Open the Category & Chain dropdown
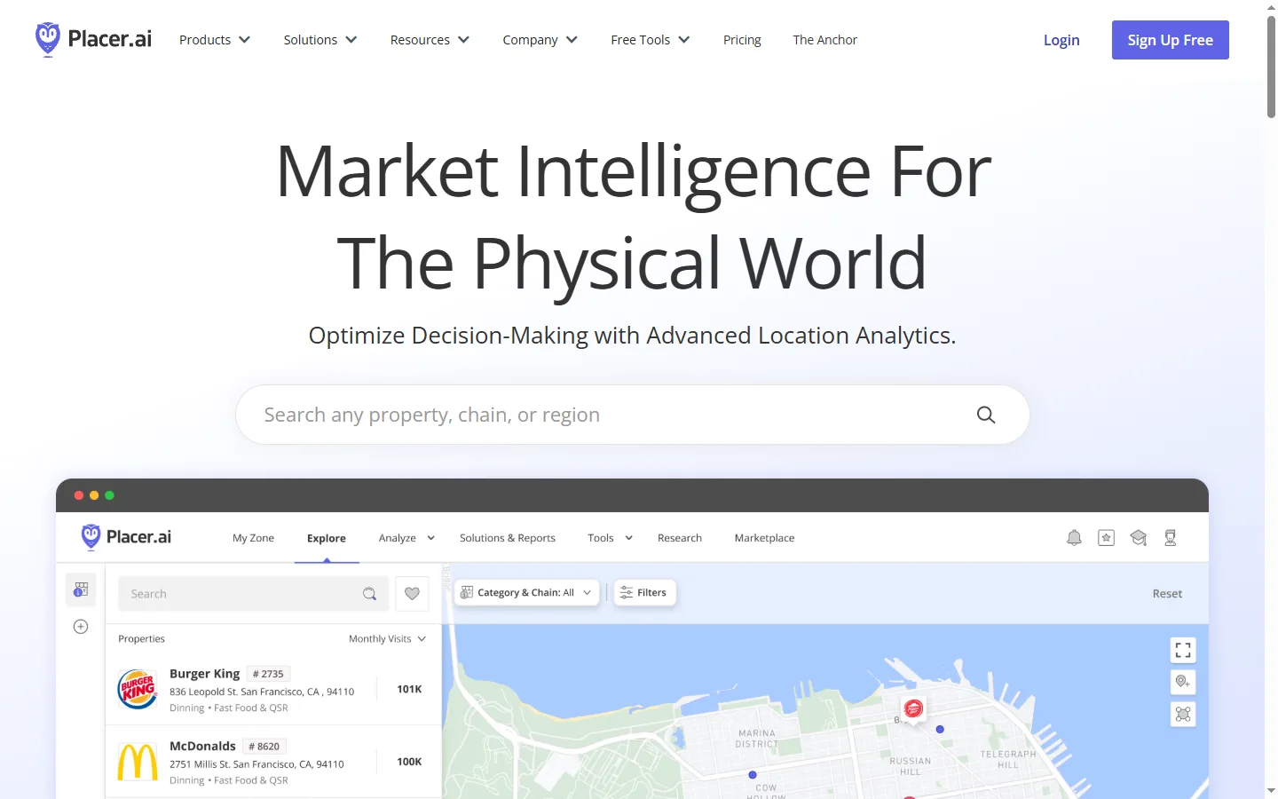The image size is (1278, 799). 527,593
